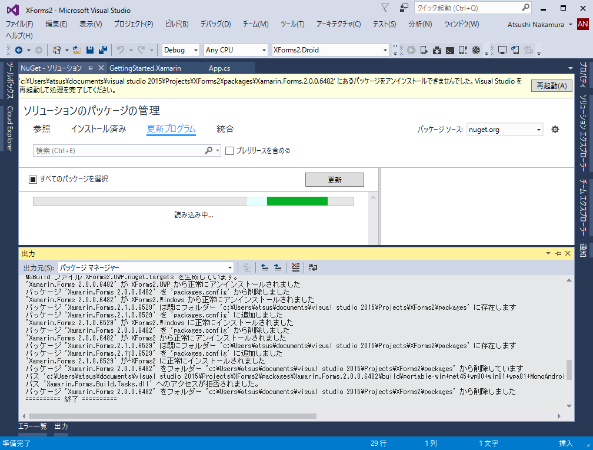
Task: Click the AN user account badge
Action: tap(583, 24)
